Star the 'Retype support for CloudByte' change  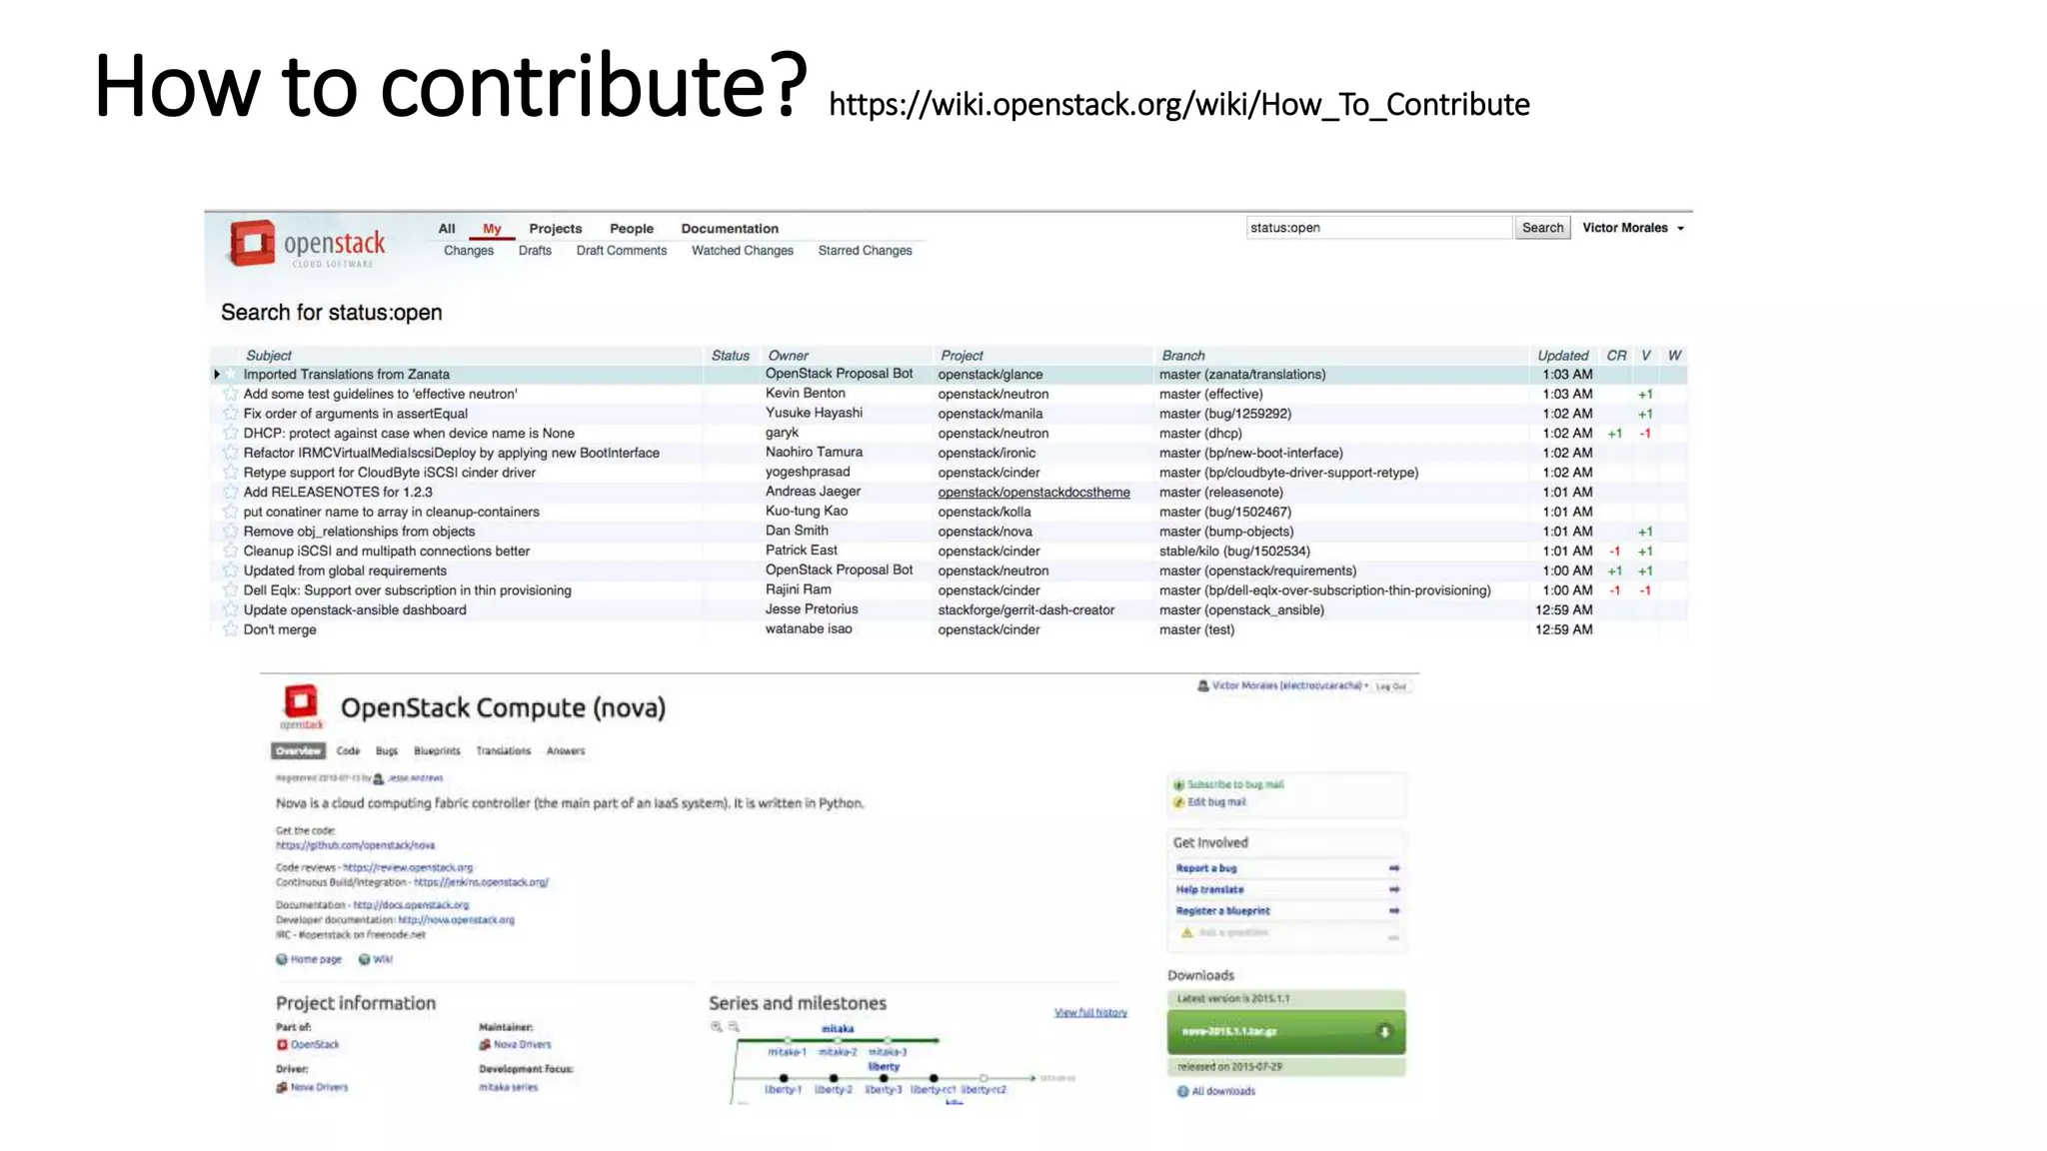[231, 473]
